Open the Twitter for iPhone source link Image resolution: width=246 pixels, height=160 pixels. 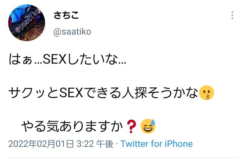click(x=157, y=144)
